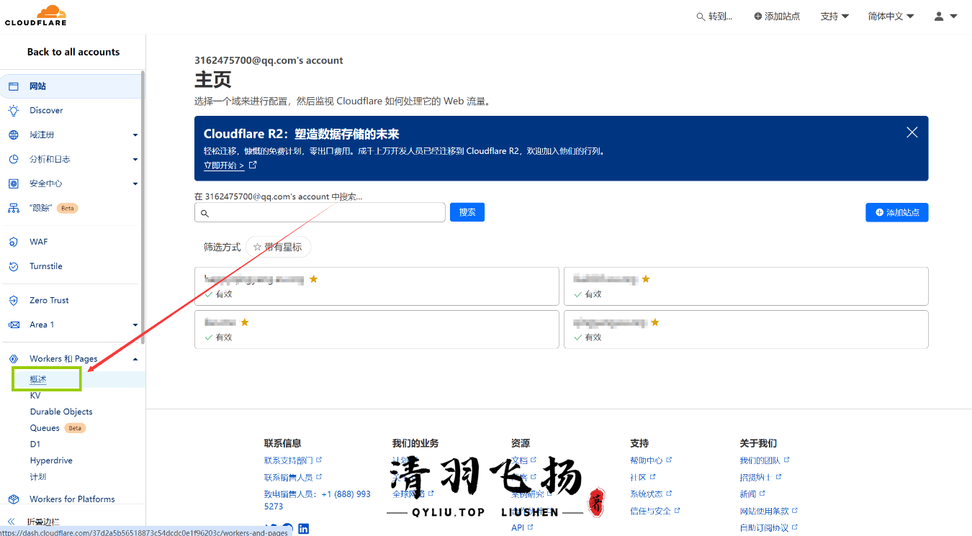972x536 pixels.
Task: Click the WAF shield icon
Action: point(14,242)
